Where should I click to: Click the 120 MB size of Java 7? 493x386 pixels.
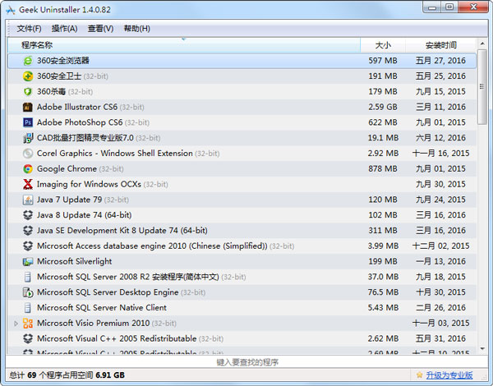point(383,200)
